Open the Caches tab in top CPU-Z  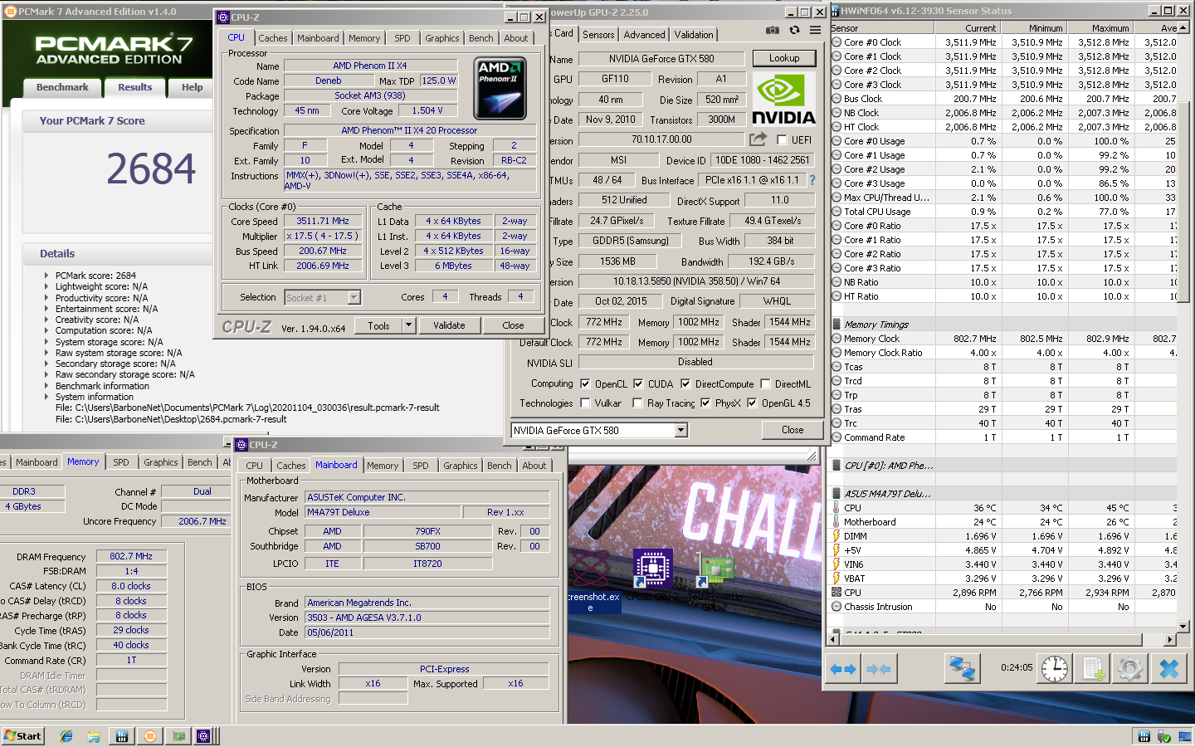tap(273, 38)
